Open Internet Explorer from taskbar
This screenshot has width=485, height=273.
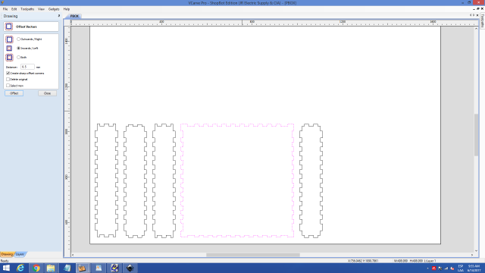[x=20, y=268]
